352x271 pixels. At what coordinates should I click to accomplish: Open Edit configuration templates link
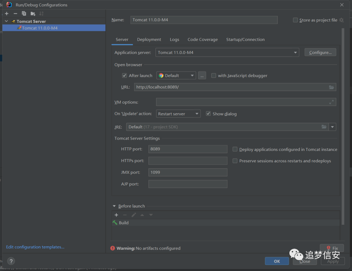point(35,247)
